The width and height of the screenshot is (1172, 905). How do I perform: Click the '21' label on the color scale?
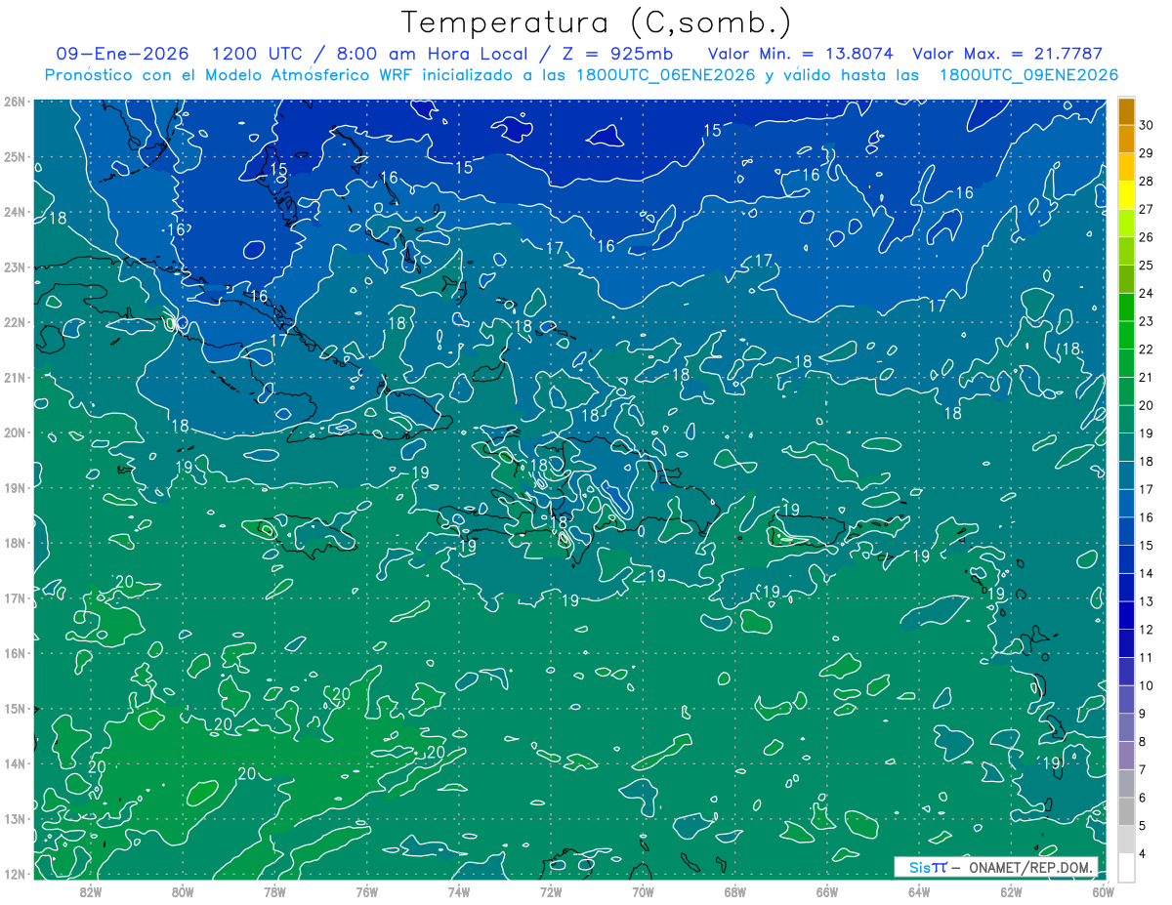coord(1147,377)
